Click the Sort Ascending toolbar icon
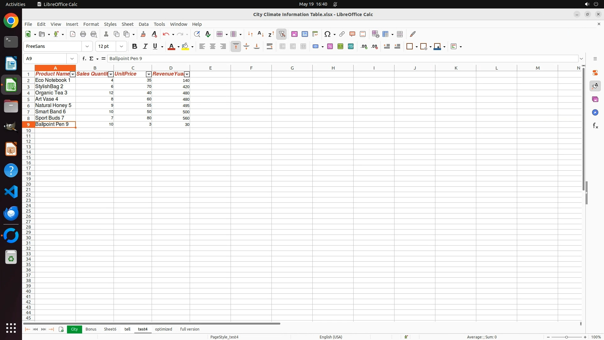Viewport: 604px width, 340px height. (260, 34)
